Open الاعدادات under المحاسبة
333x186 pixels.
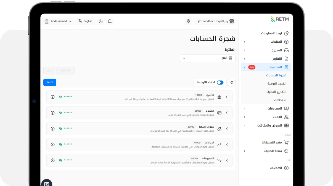(280, 100)
